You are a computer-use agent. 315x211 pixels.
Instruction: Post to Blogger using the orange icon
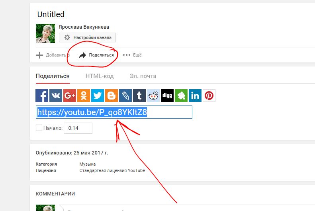[x=112, y=96]
